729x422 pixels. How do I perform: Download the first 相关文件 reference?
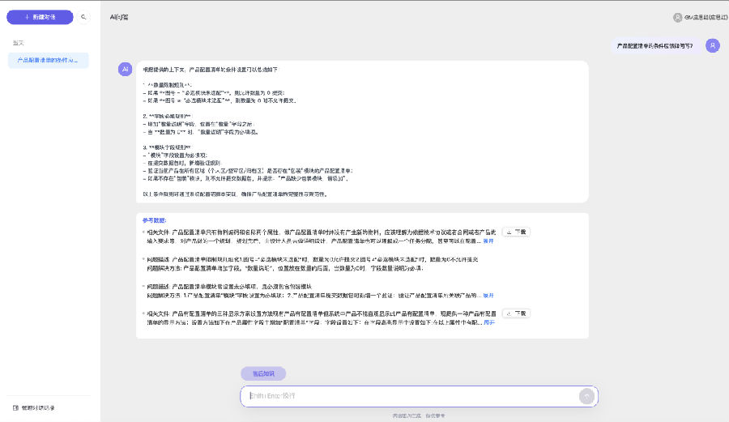[x=516, y=232]
